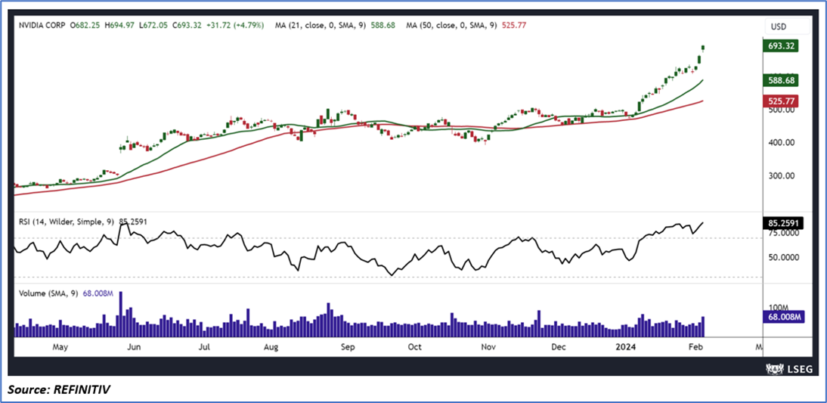Click the Aug label on time axis
827x403 pixels.
coord(271,348)
